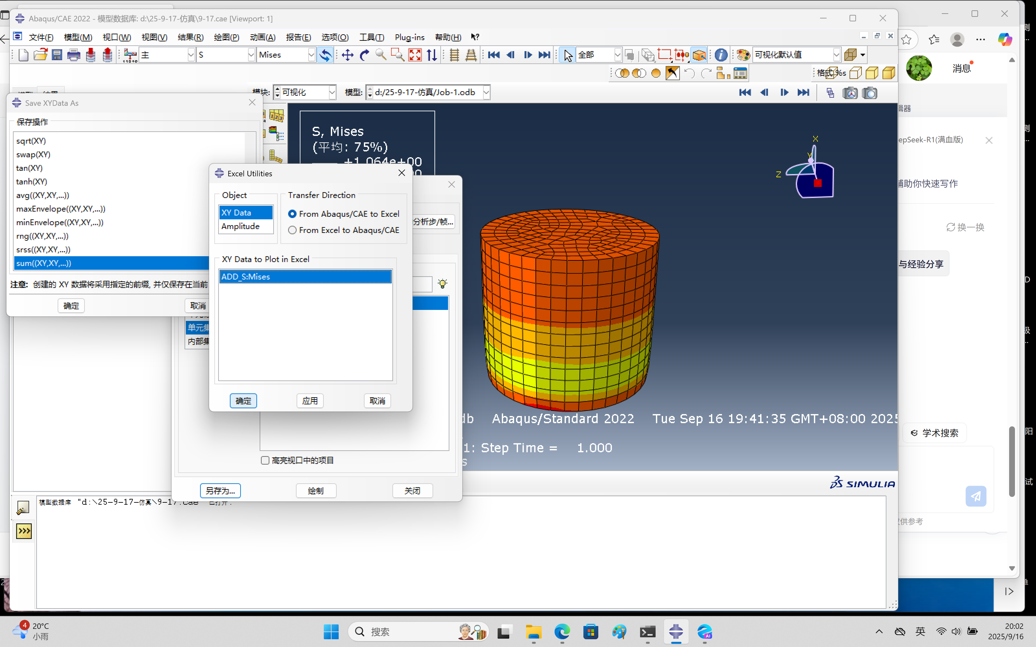This screenshot has width=1036, height=647.
Task: Step to previous frame in the viewport playback bar
Action: (x=765, y=93)
